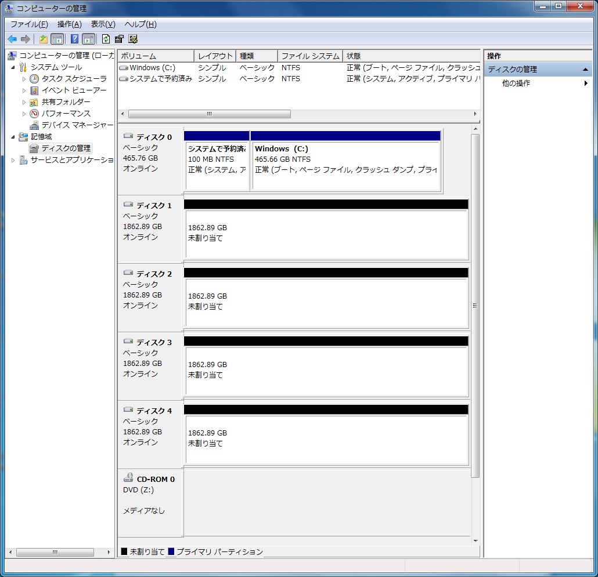Image resolution: width=598 pixels, height=577 pixels.
Task: Click the Back arrow toolbar icon
Action: [12, 39]
